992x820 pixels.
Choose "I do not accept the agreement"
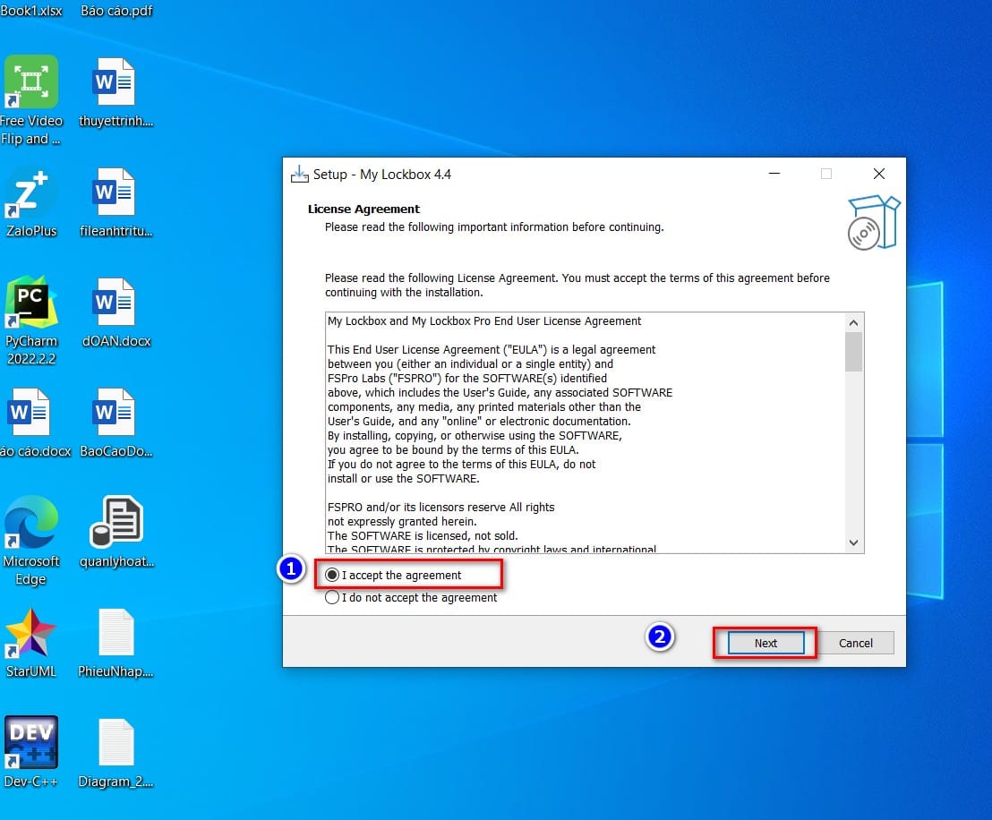coord(411,598)
